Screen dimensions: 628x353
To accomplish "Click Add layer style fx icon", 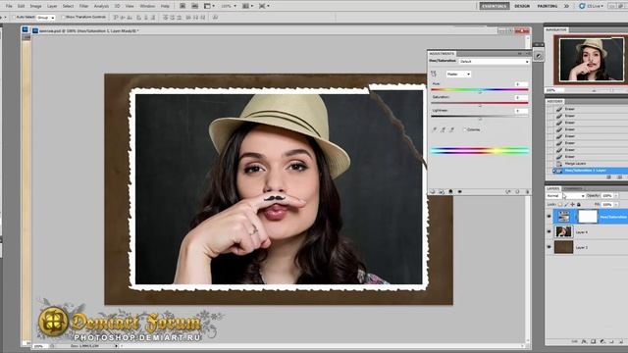I will pos(584,342).
